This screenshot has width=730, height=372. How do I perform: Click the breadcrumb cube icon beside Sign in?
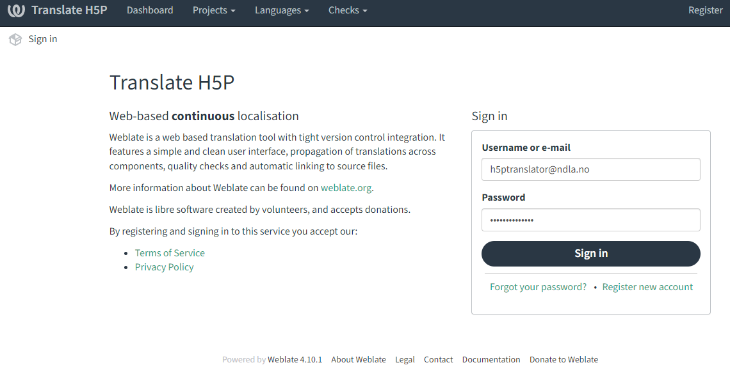(15, 40)
